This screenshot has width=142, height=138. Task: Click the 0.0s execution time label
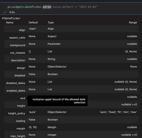coord(12,12)
